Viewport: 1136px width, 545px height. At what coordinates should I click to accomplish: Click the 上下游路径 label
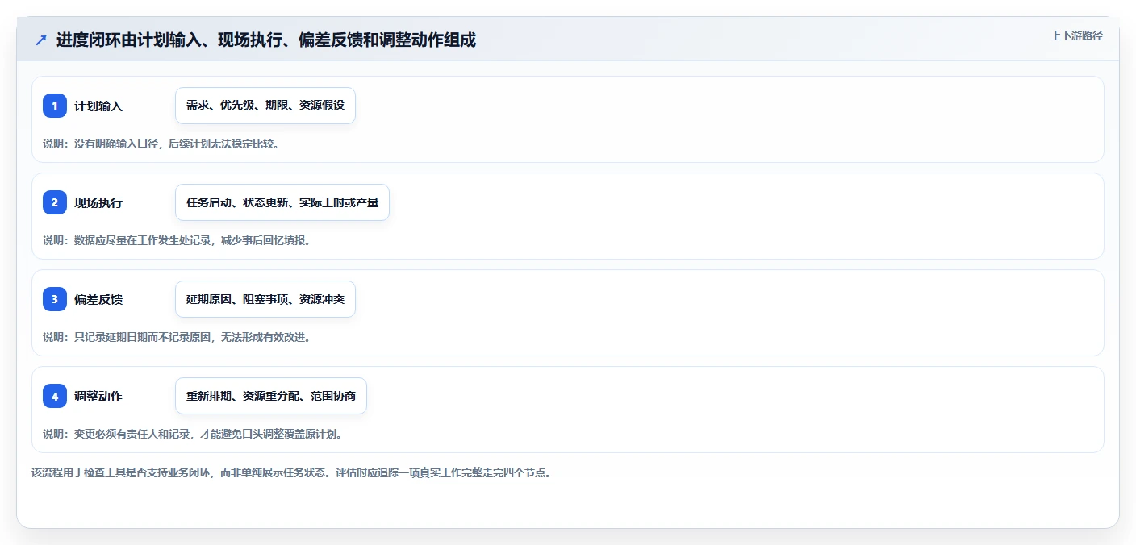[x=1076, y=35]
